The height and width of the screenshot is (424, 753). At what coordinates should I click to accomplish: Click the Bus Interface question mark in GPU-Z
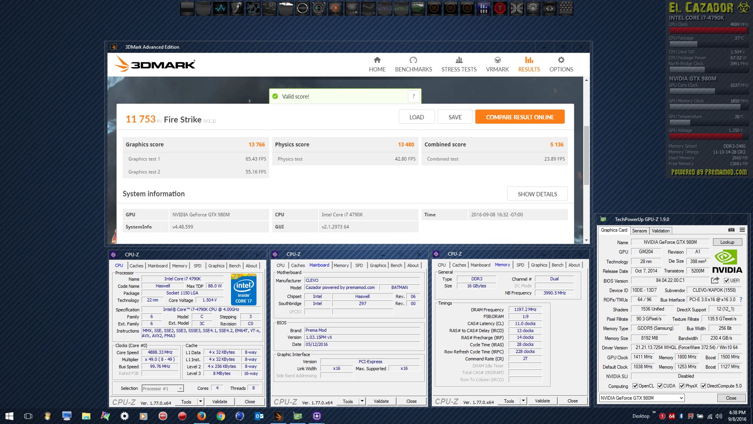coord(740,300)
